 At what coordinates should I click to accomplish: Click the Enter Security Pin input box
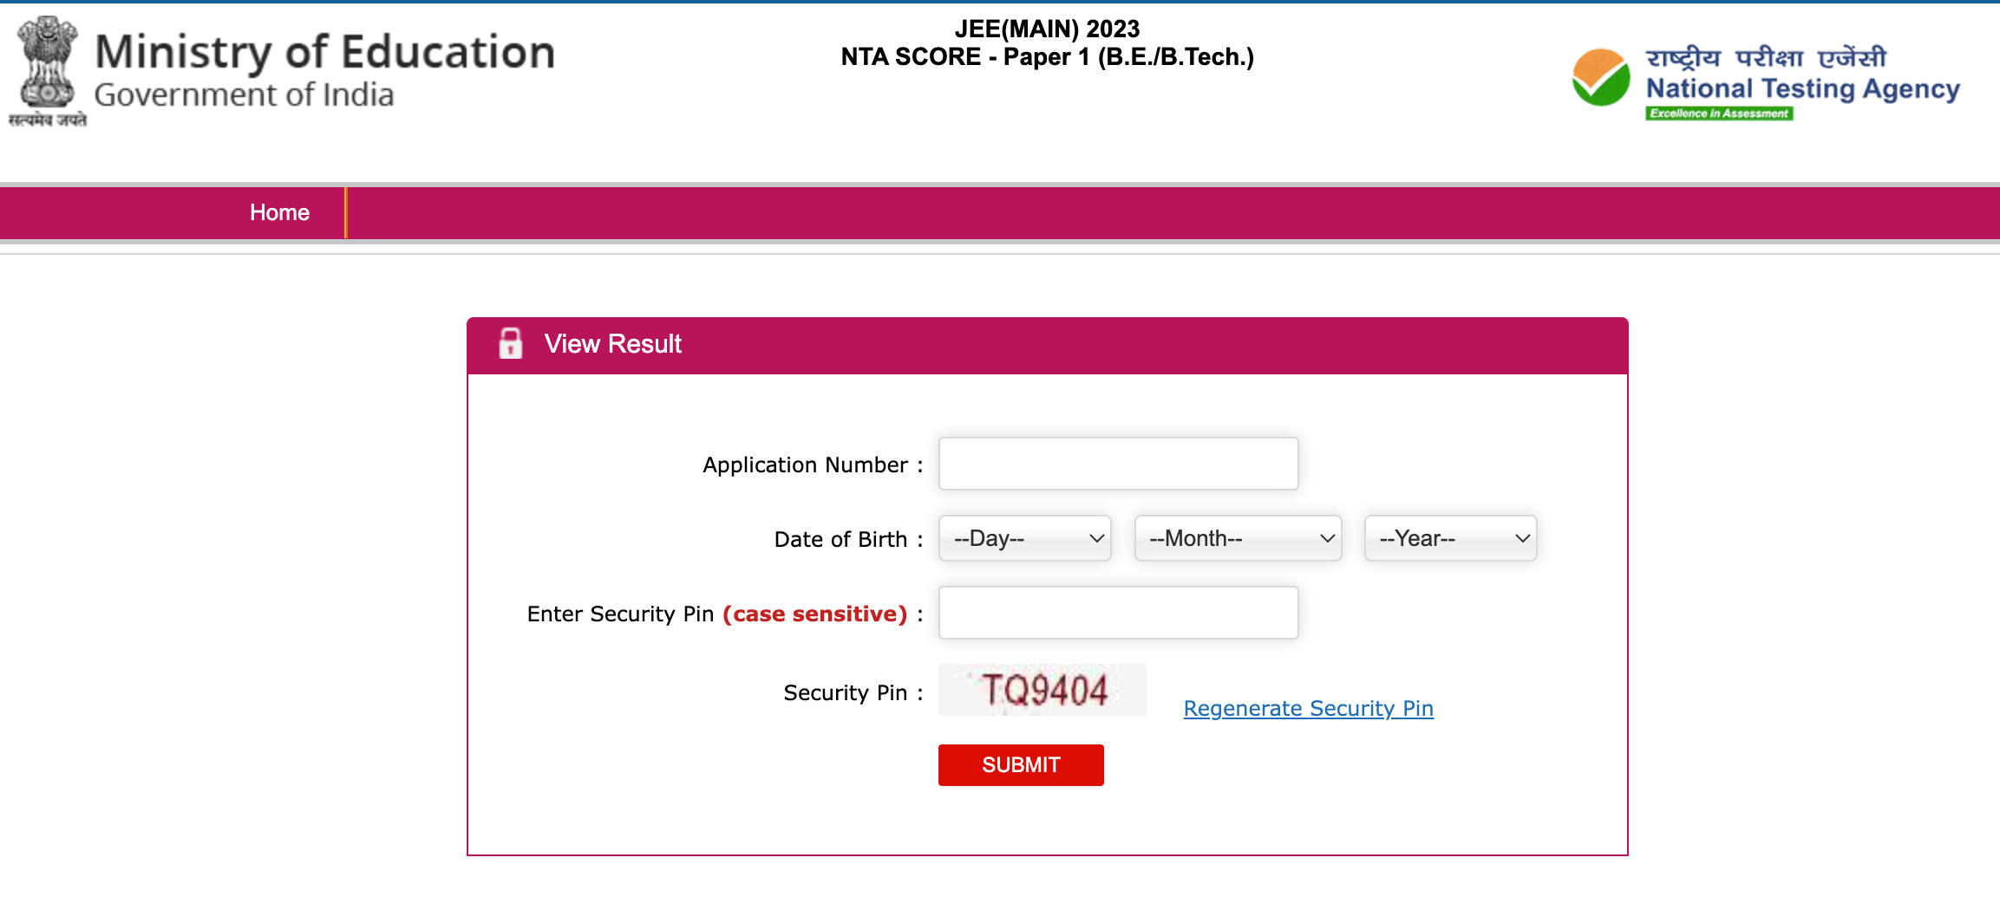[x=1118, y=613]
